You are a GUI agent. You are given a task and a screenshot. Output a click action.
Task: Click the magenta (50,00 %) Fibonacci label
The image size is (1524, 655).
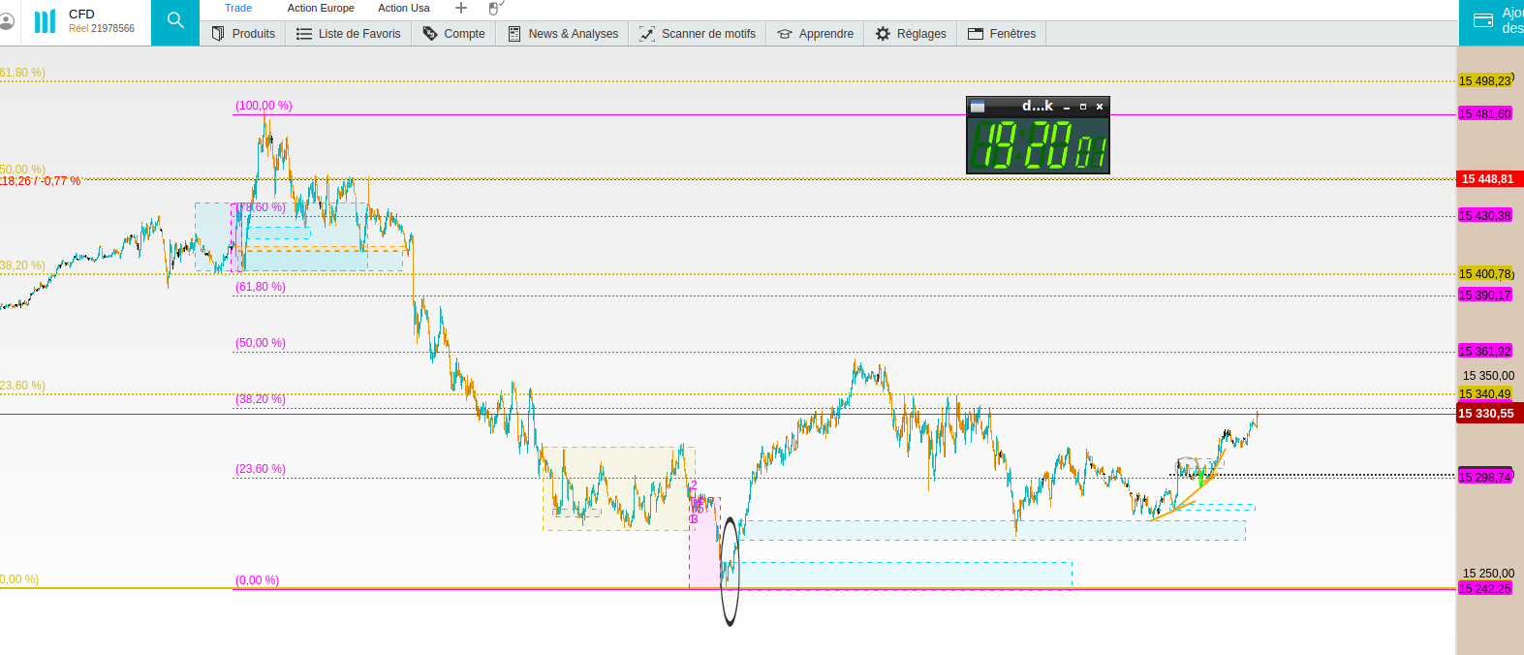[x=261, y=343]
